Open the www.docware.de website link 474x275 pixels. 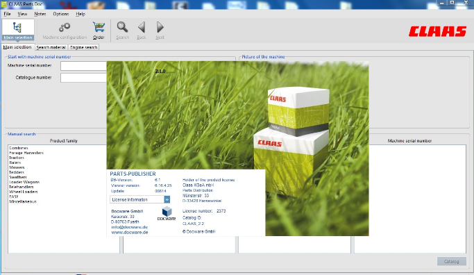pos(130,233)
